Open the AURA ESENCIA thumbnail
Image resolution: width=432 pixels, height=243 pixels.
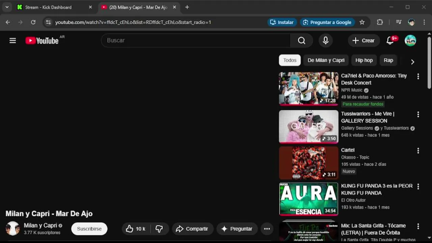(x=308, y=199)
